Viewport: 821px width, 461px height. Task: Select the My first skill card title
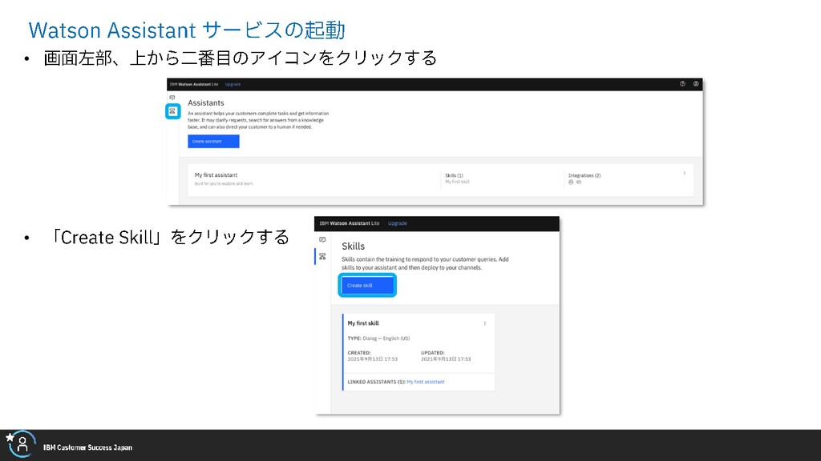[x=363, y=323]
